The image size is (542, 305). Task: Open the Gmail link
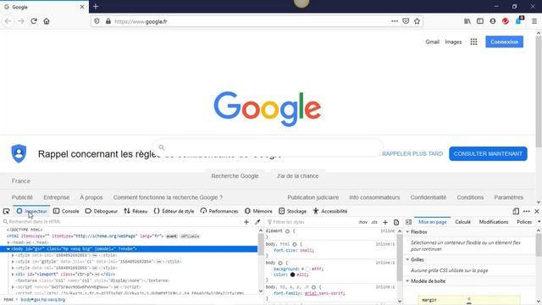(x=433, y=42)
